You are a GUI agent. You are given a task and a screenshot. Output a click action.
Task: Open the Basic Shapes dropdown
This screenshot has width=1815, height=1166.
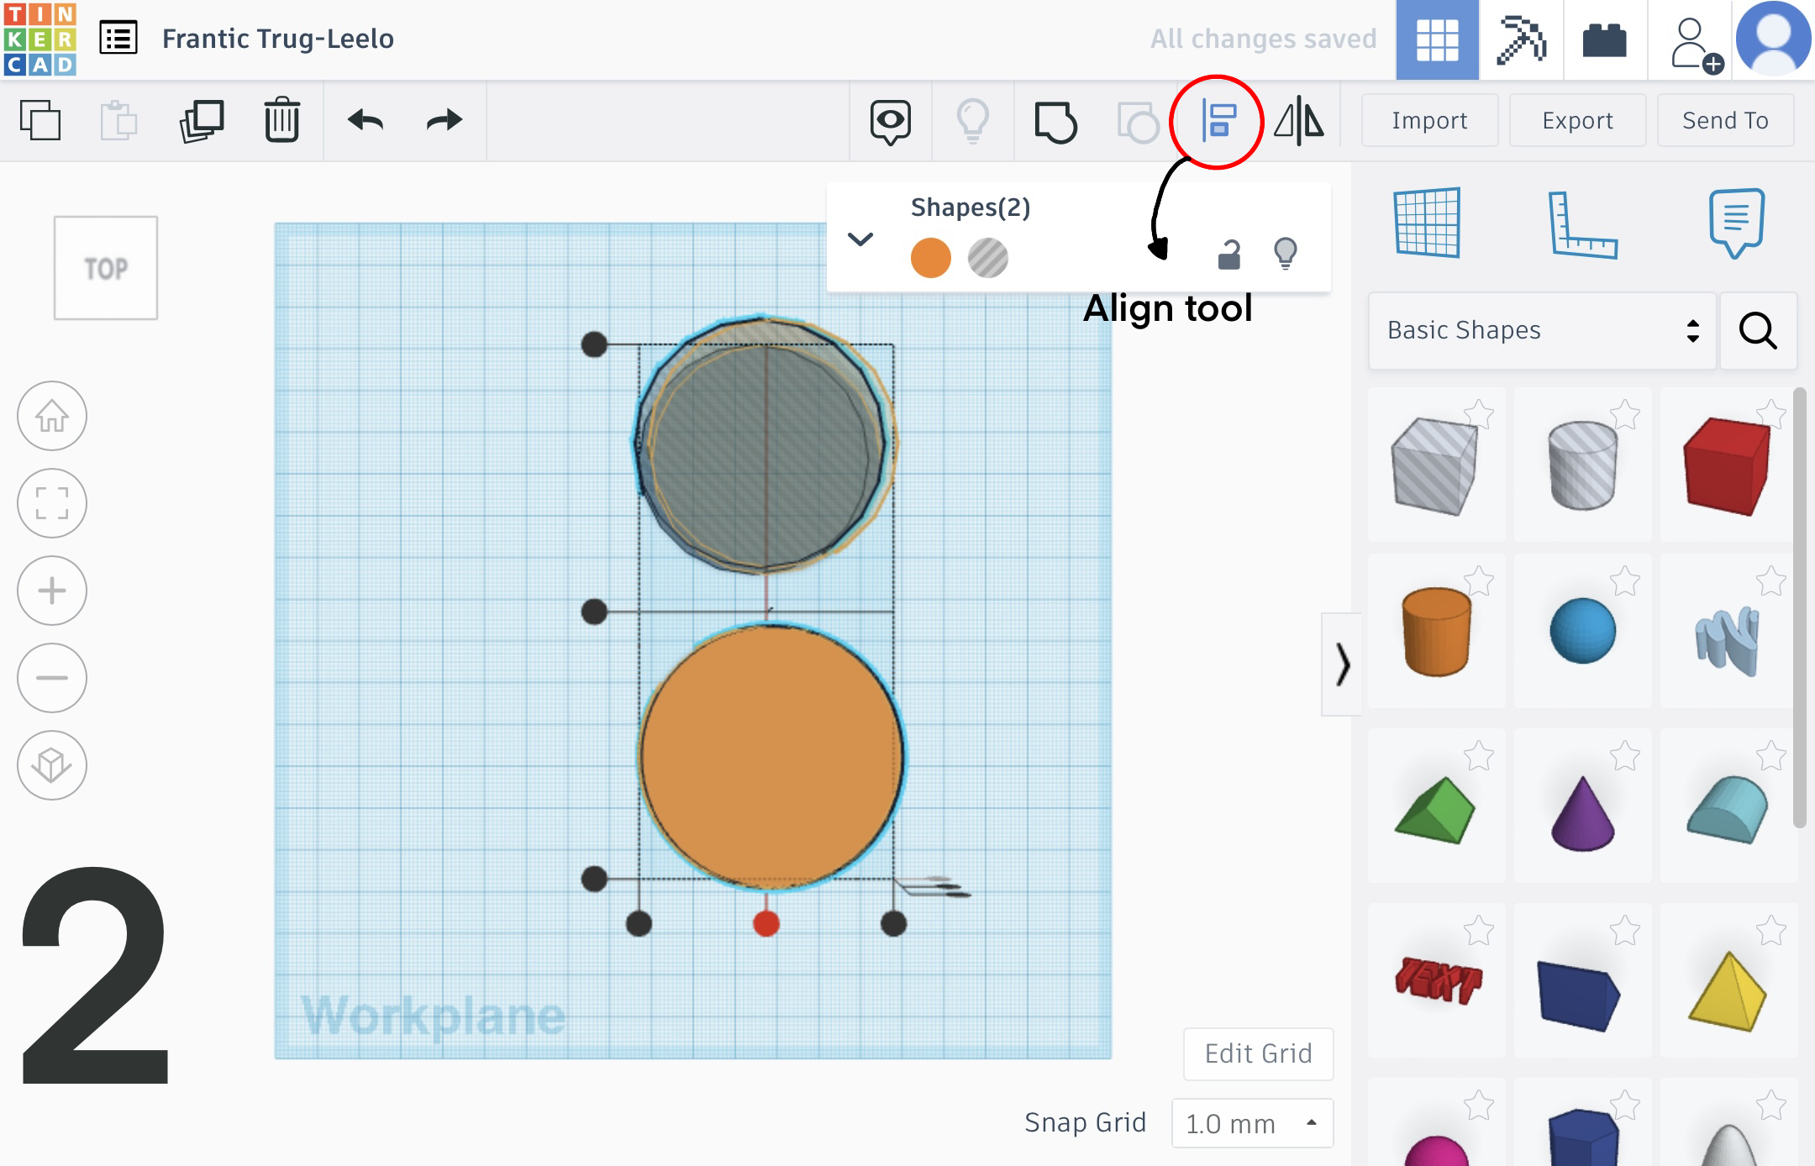point(1541,330)
